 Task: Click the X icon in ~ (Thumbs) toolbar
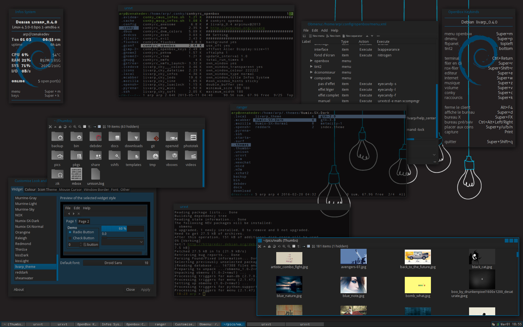[50, 127]
